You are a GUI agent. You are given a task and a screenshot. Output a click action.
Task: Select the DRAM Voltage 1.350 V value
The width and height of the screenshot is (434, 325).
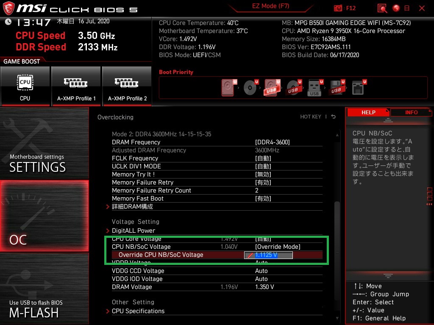click(264, 287)
